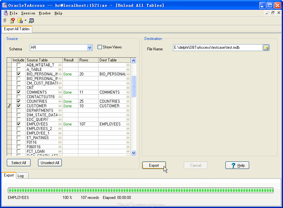Click ellipsis button beside CUSTOMER dest table
The image size is (283, 208).
[128, 106]
